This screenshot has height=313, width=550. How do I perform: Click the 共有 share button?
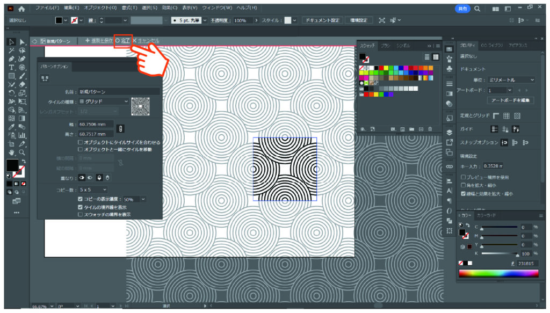462,9
